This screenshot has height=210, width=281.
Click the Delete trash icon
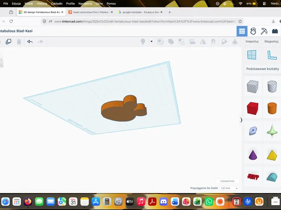tap(19, 42)
